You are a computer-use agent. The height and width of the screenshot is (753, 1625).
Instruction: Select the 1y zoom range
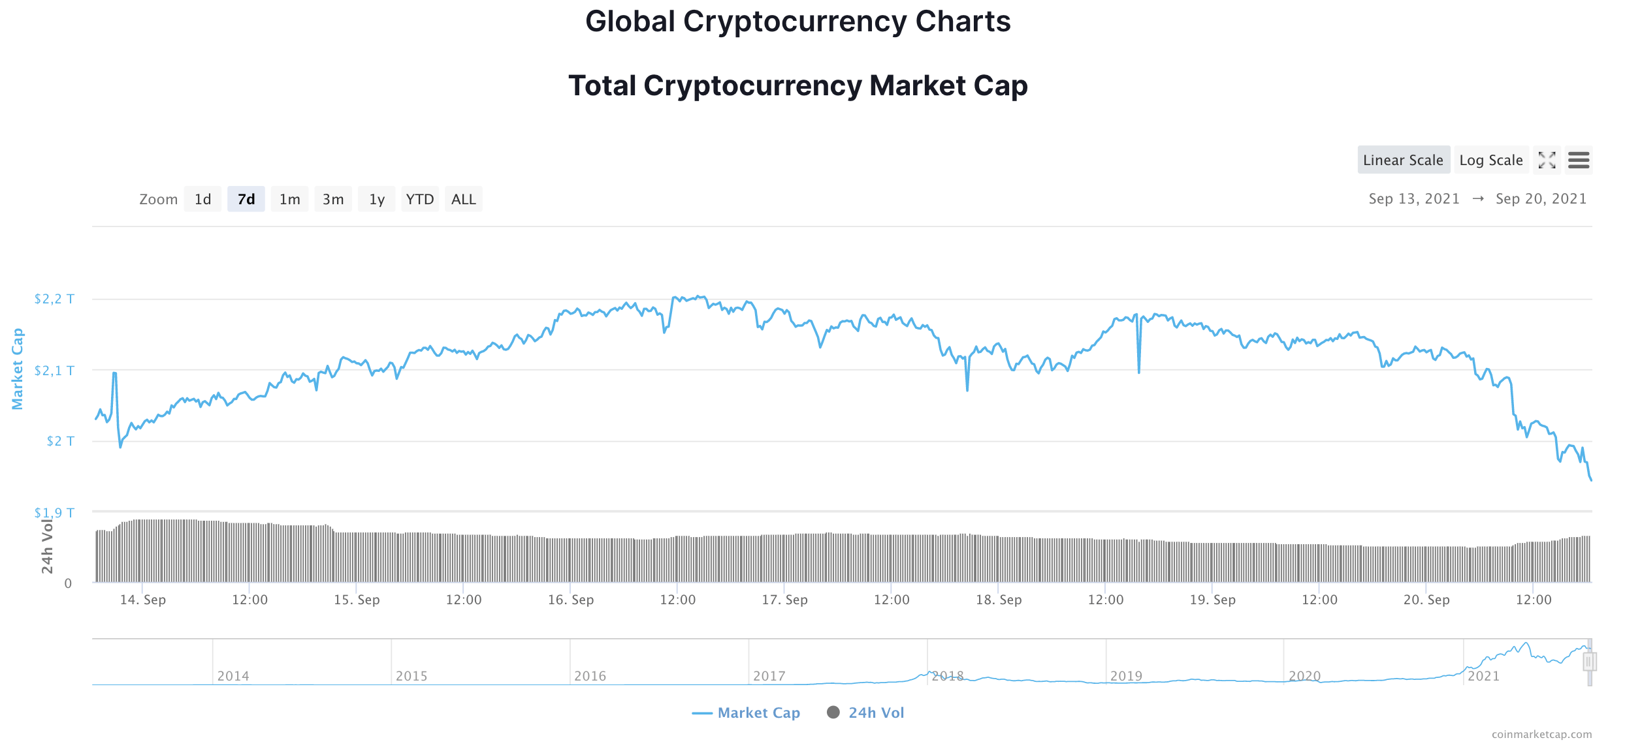pos(377,199)
